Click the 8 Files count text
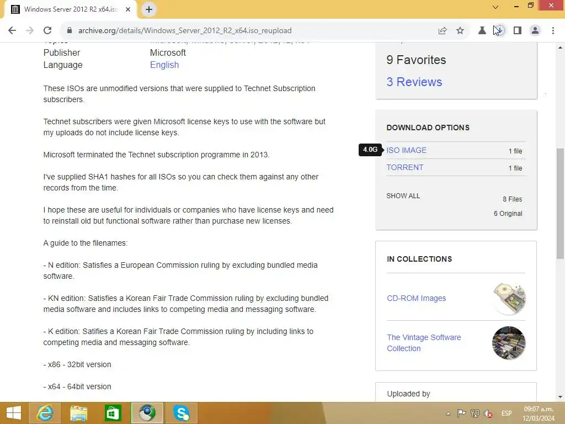Screen dimensions: 565x424 coord(513,199)
